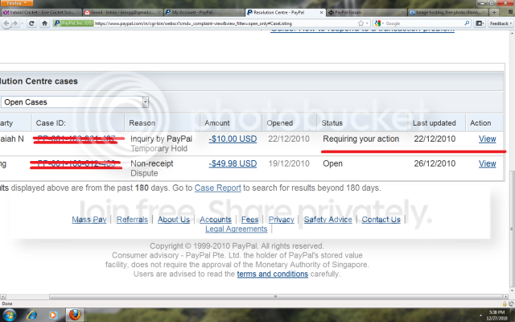This screenshot has height=322, width=515.
Task: Open the search engine selector dropdown
Action: pyautogui.click(x=379, y=23)
